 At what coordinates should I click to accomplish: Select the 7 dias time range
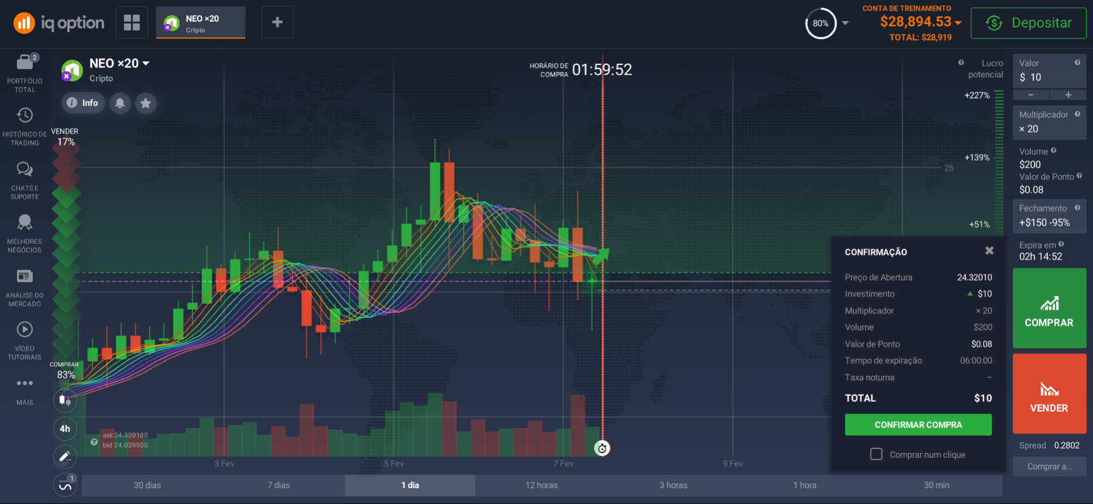279,485
